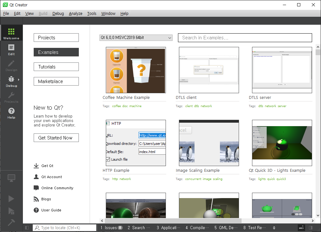The height and width of the screenshot is (232, 321).
Task: Click the Qt Account person icon
Action: [x=36, y=177]
